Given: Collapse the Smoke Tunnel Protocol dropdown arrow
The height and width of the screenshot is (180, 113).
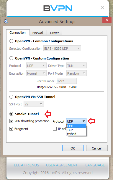Looking at the screenshot, I should coord(84,121).
